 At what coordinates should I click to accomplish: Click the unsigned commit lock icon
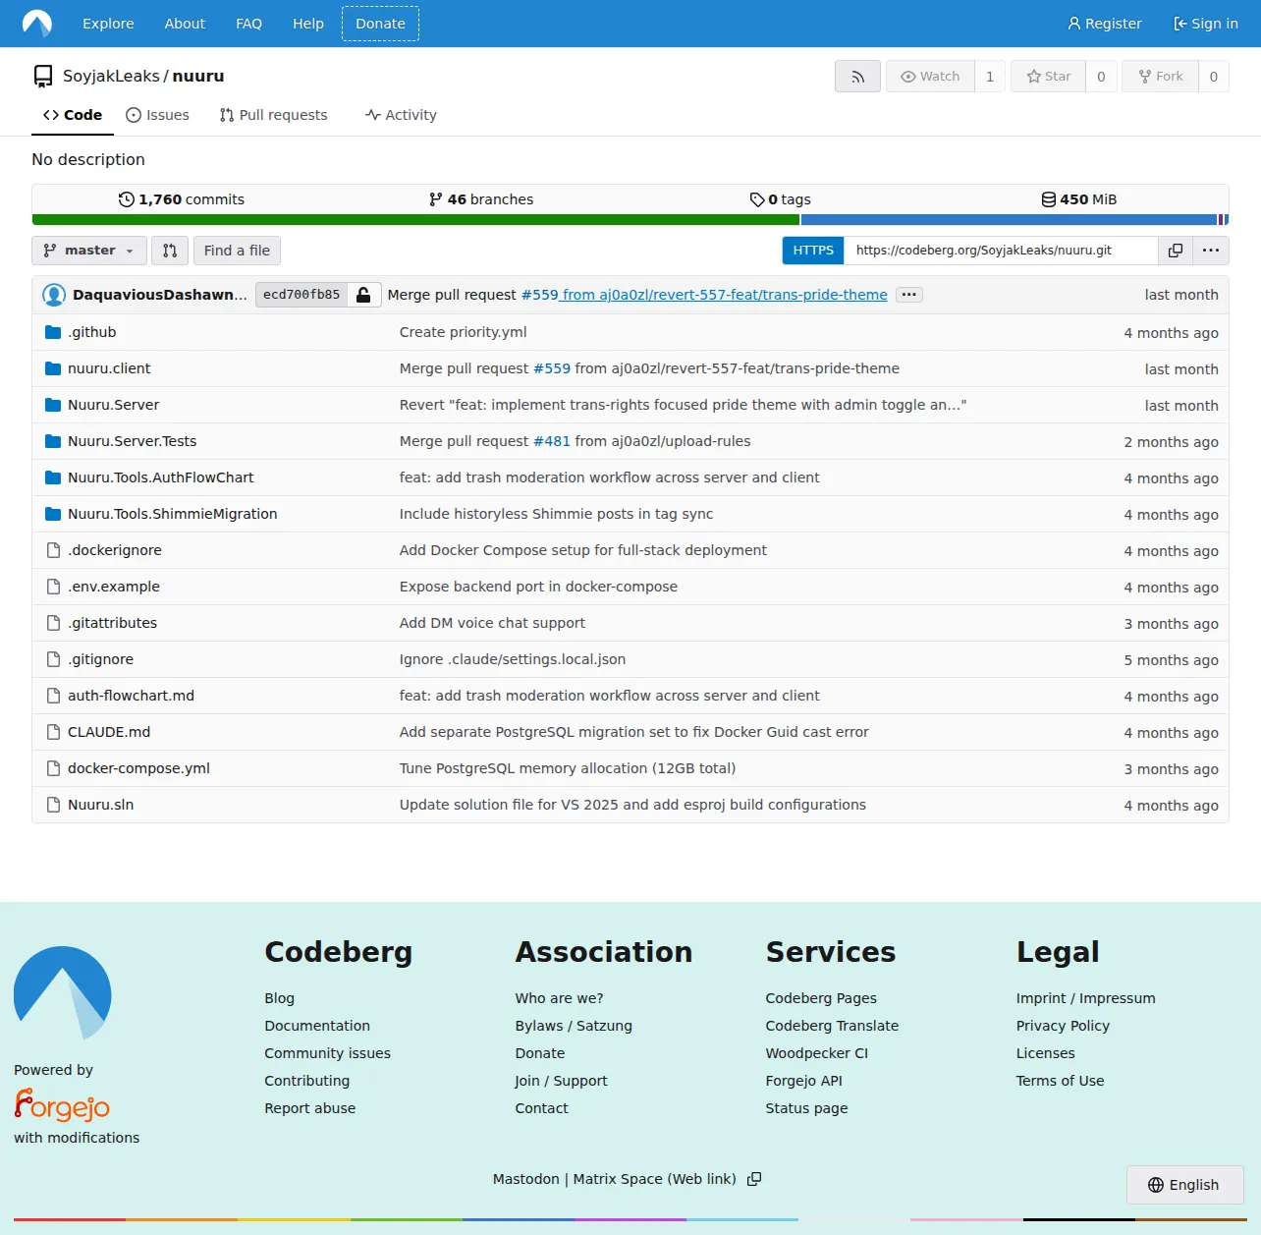[363, 295]
